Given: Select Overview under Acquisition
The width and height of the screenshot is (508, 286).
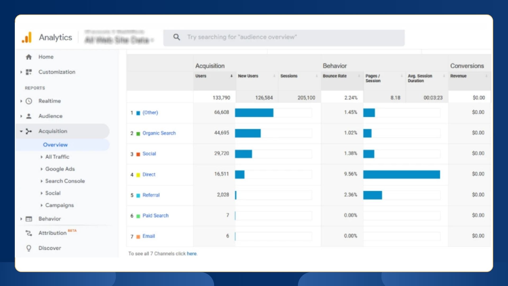Looking at the screenshot, I should click(x=55, y=145).
